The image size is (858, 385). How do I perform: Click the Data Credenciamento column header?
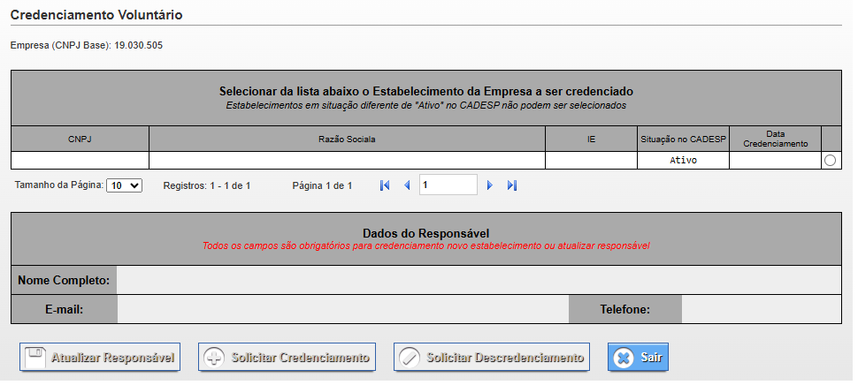(775, 139)
